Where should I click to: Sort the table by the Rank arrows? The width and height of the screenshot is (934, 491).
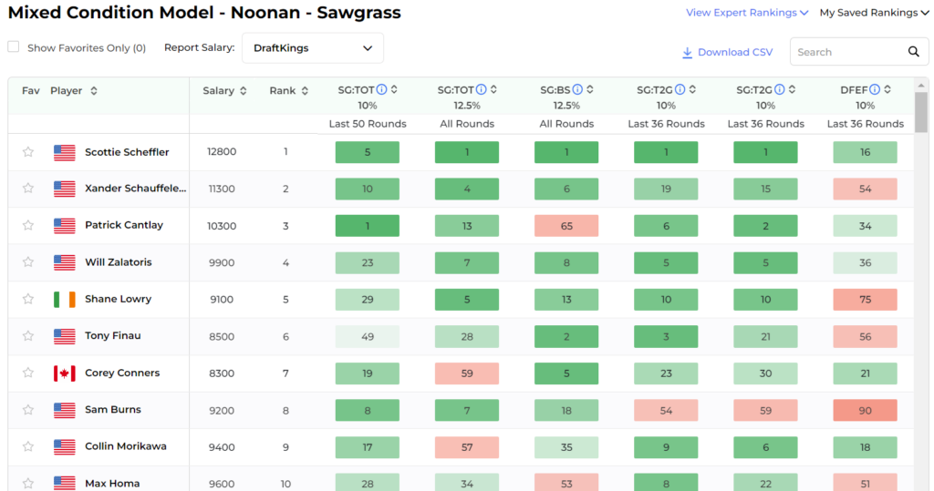[305, 91]
